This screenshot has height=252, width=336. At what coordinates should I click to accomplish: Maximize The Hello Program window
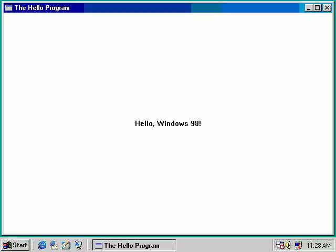click(x=317, y=8)
